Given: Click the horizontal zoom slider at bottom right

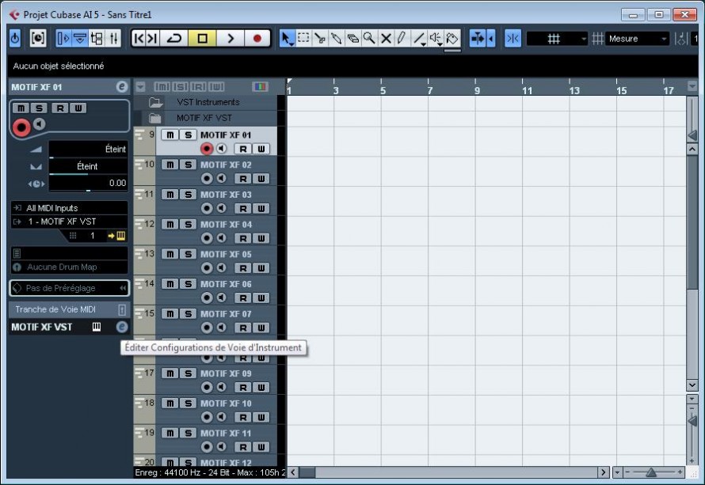Looking at the screenshot, I should [650, 472].
